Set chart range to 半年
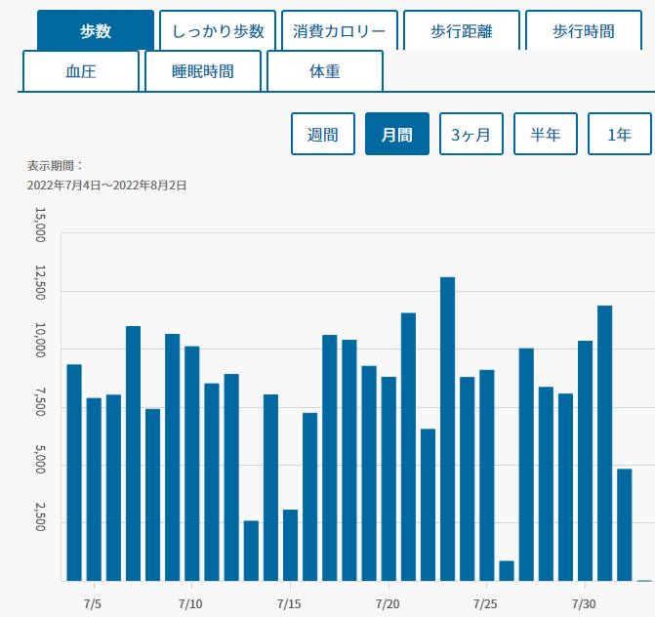The width and height of the screenshot is (655, 617). coord(546,134)
